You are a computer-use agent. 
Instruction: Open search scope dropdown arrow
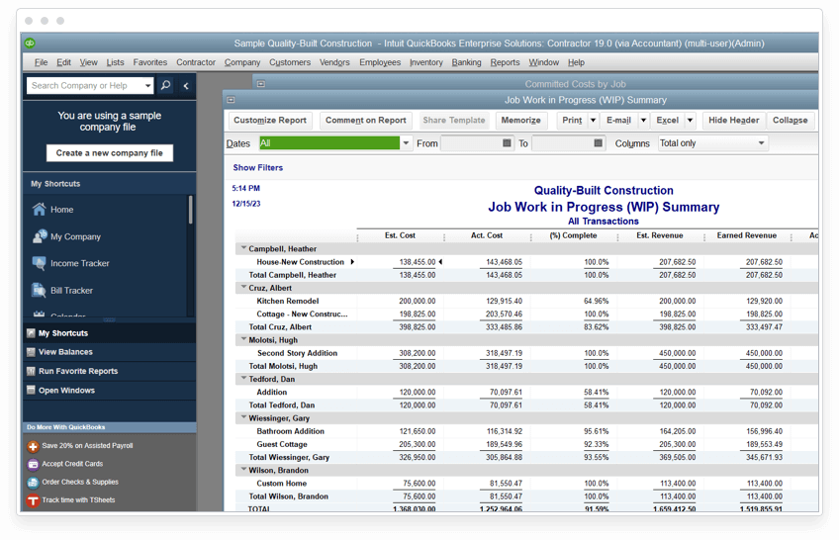click(x=147, y=85)
